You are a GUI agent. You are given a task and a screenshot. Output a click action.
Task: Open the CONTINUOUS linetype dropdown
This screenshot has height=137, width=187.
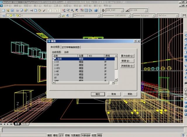(x=129, y=15)
